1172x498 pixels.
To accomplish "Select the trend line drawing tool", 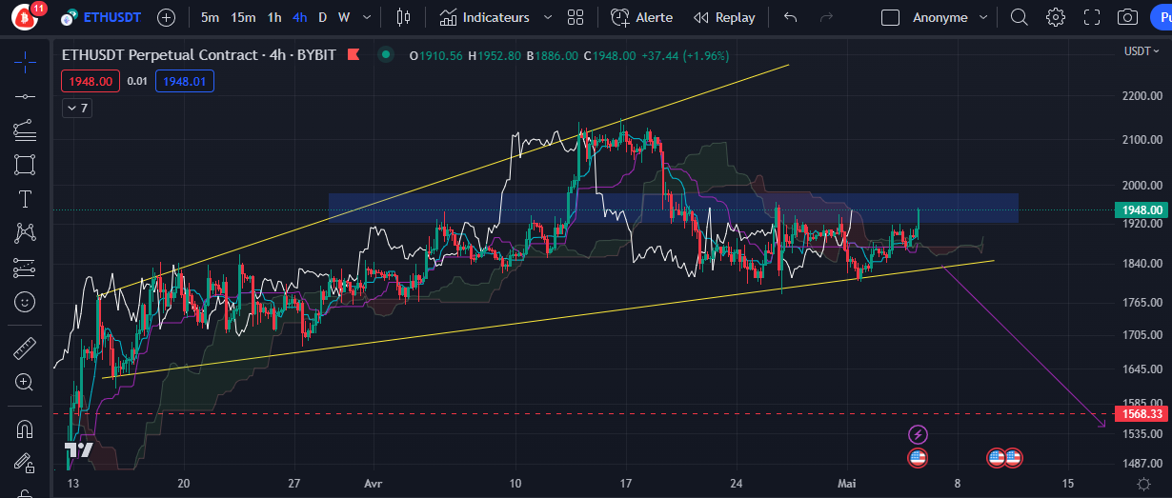I will pyautogui.click(x=25, y=96).
